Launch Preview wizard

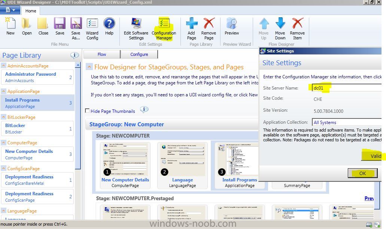232,26
